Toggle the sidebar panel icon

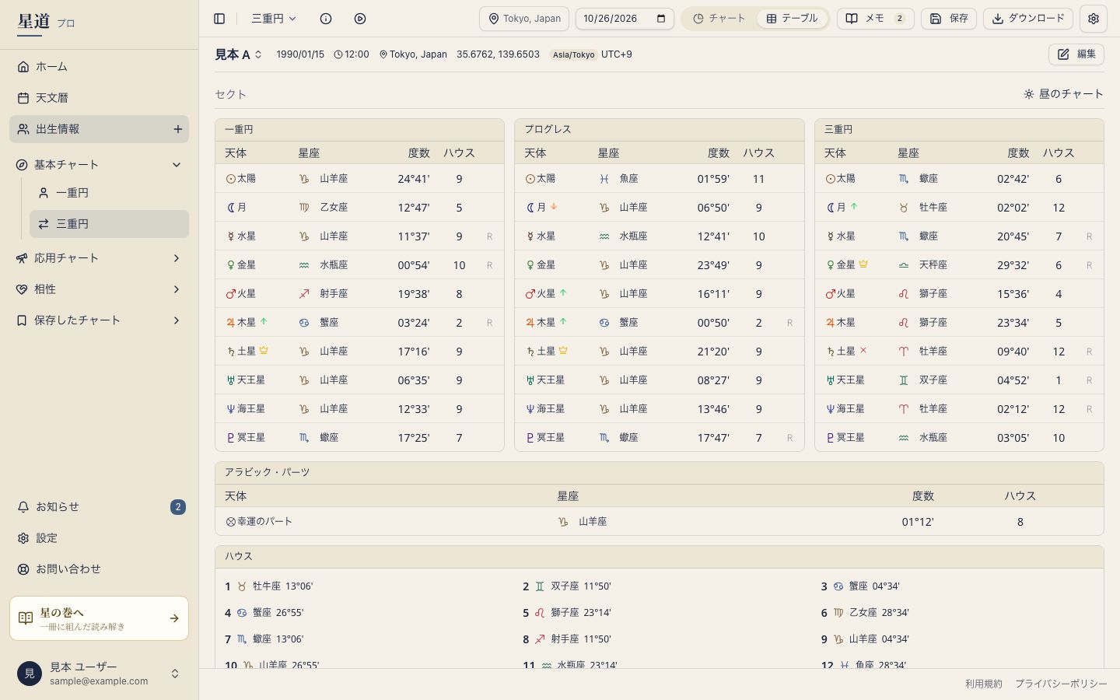tap(219, 19)
